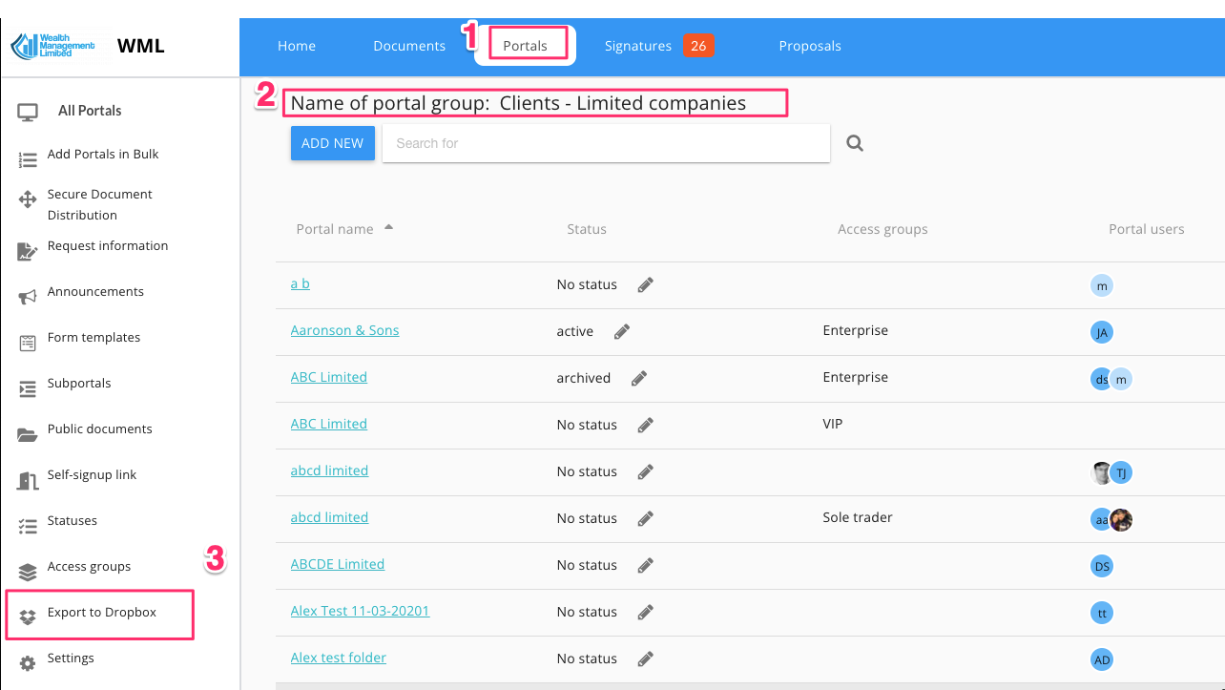The height and width of the screenshot is (690, 1225).
Task: Switch to the Documents tab
Action: click(409, 46)
